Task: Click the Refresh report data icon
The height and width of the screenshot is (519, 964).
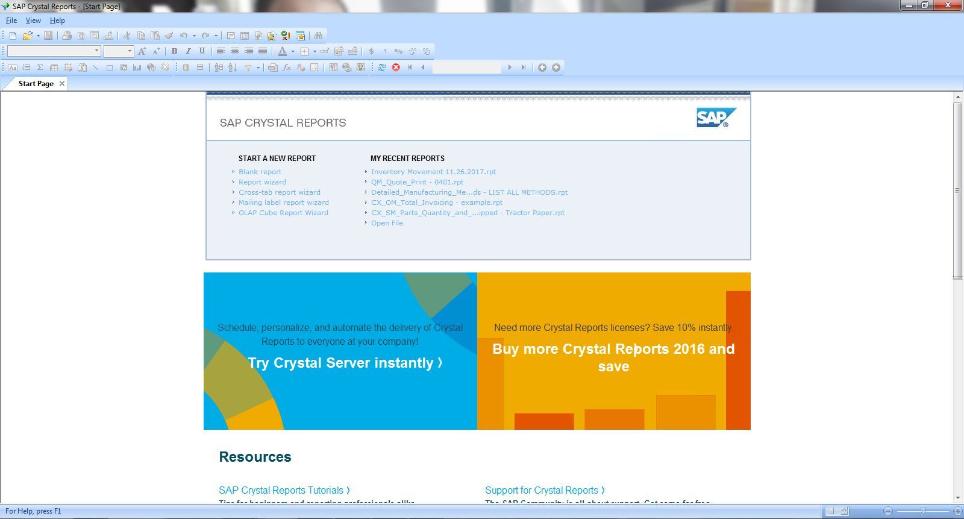Action: [381, 68]
